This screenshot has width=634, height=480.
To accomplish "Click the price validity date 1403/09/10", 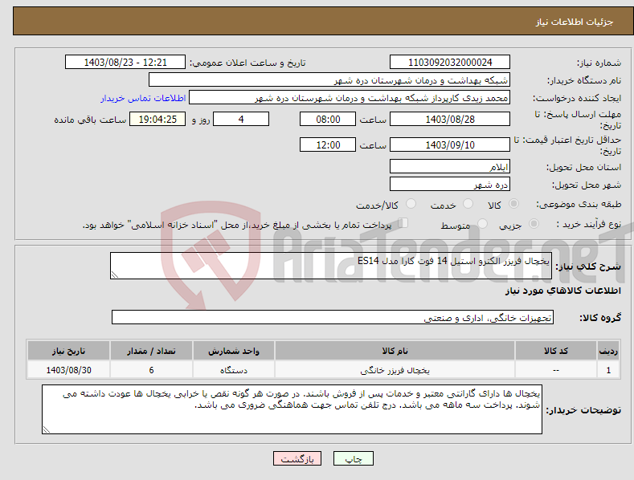I will 450,144.
